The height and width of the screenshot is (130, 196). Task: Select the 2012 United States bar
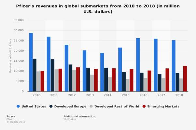click(x=67, y=68)
